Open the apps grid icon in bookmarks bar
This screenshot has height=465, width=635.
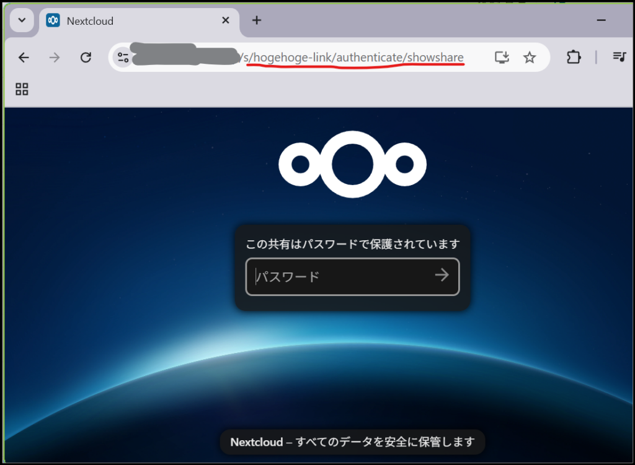[22, 89]
